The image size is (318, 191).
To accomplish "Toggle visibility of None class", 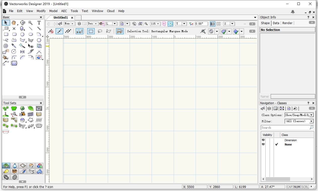I will 263,144.
